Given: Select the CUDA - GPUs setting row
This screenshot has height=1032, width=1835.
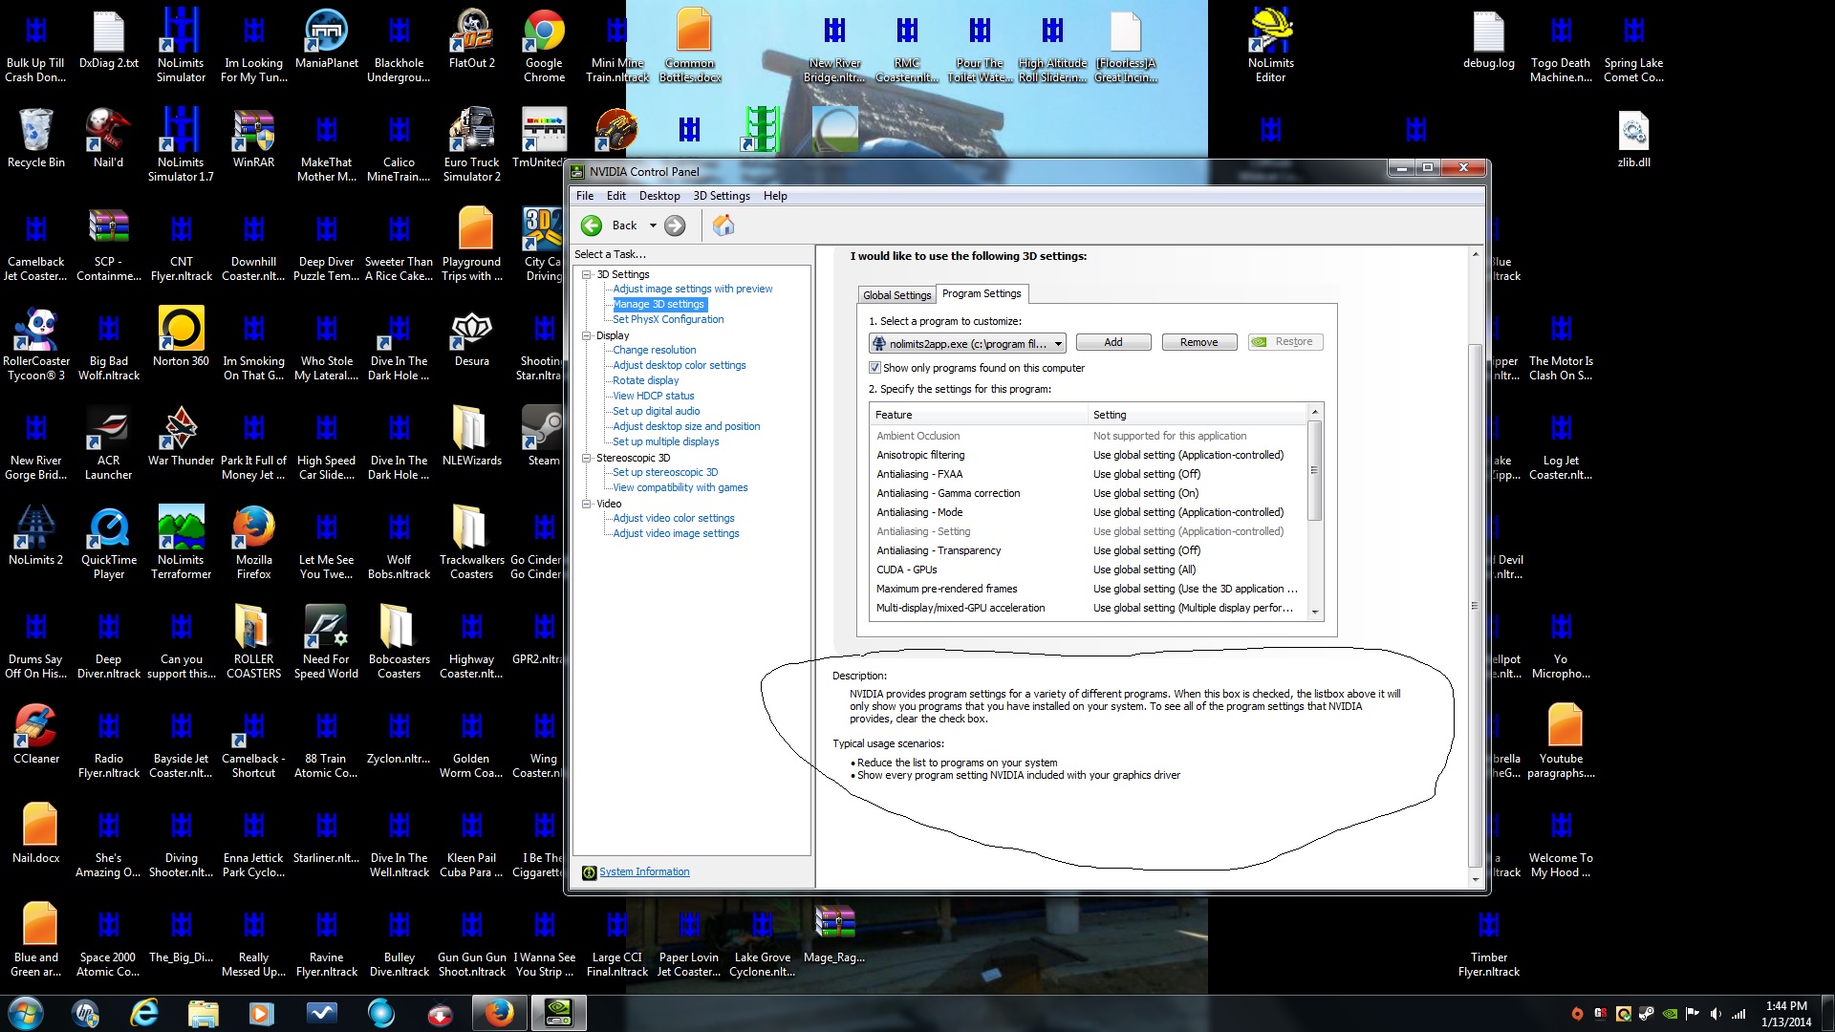Looking at the screenshot, I should click(x=1089, y=570).
